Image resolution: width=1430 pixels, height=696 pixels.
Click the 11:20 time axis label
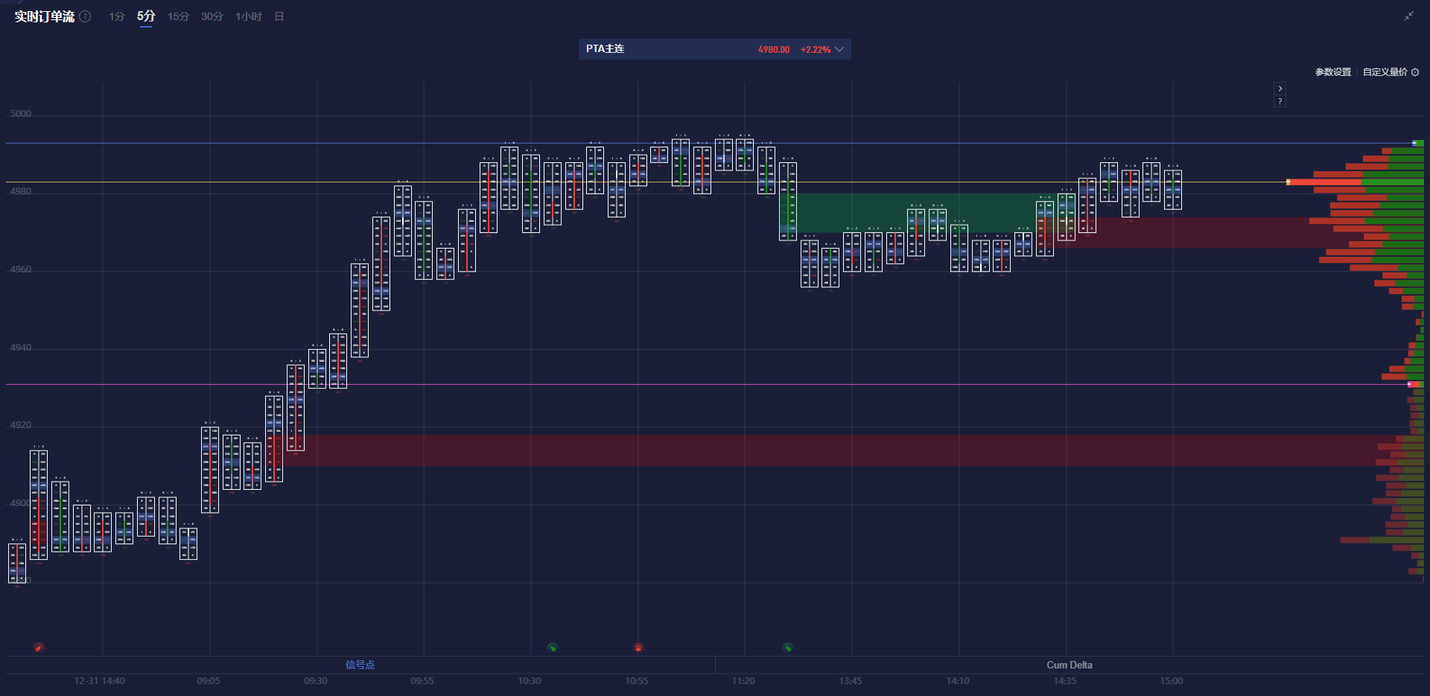pos(743,681)
